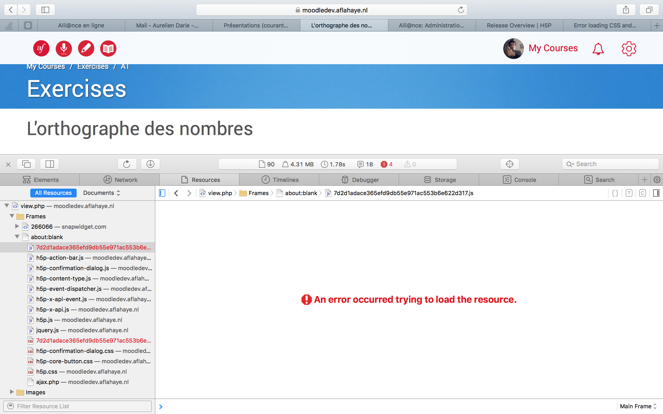663x414 pixels.
Task: Enable type annotations with the T icon
Action: pyautogui.click(x=629, y=193)
